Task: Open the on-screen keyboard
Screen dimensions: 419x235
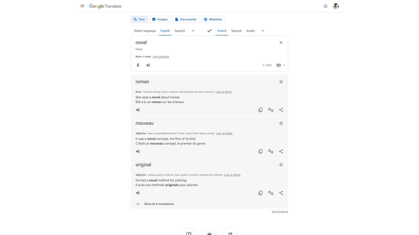Action: [x=279, y=65]
